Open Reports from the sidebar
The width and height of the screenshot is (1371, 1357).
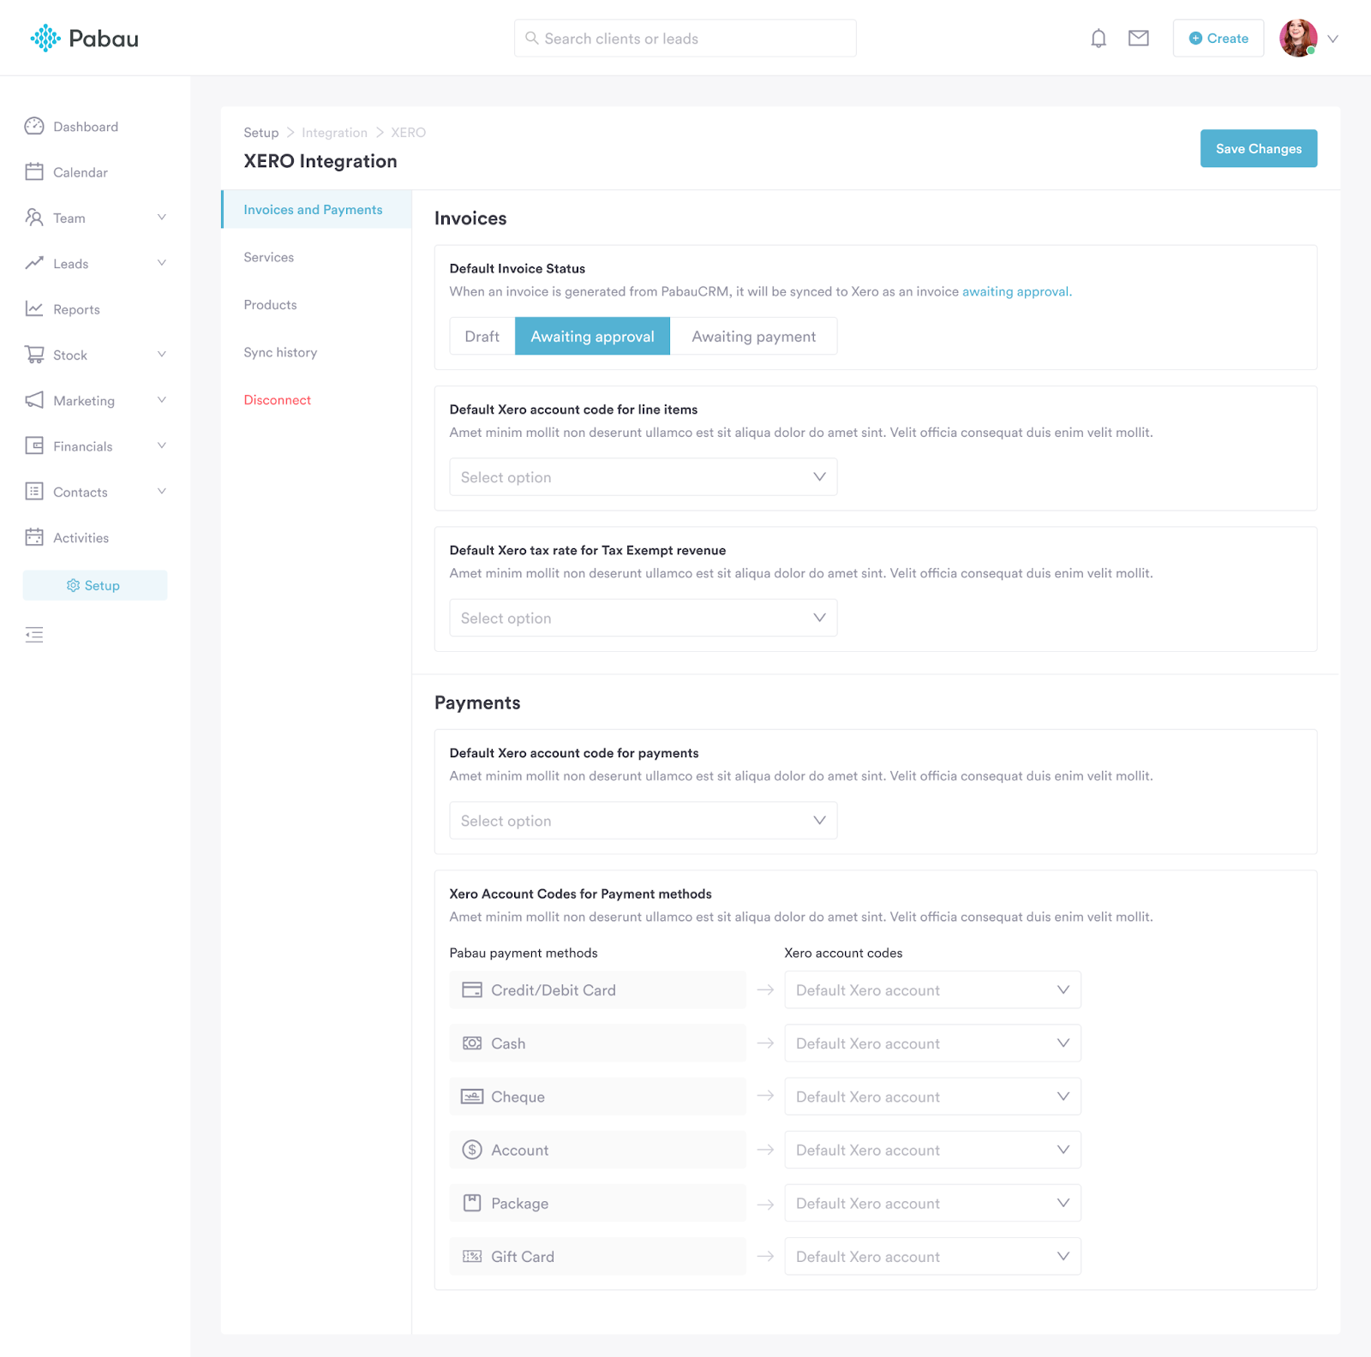pos(76,309)
